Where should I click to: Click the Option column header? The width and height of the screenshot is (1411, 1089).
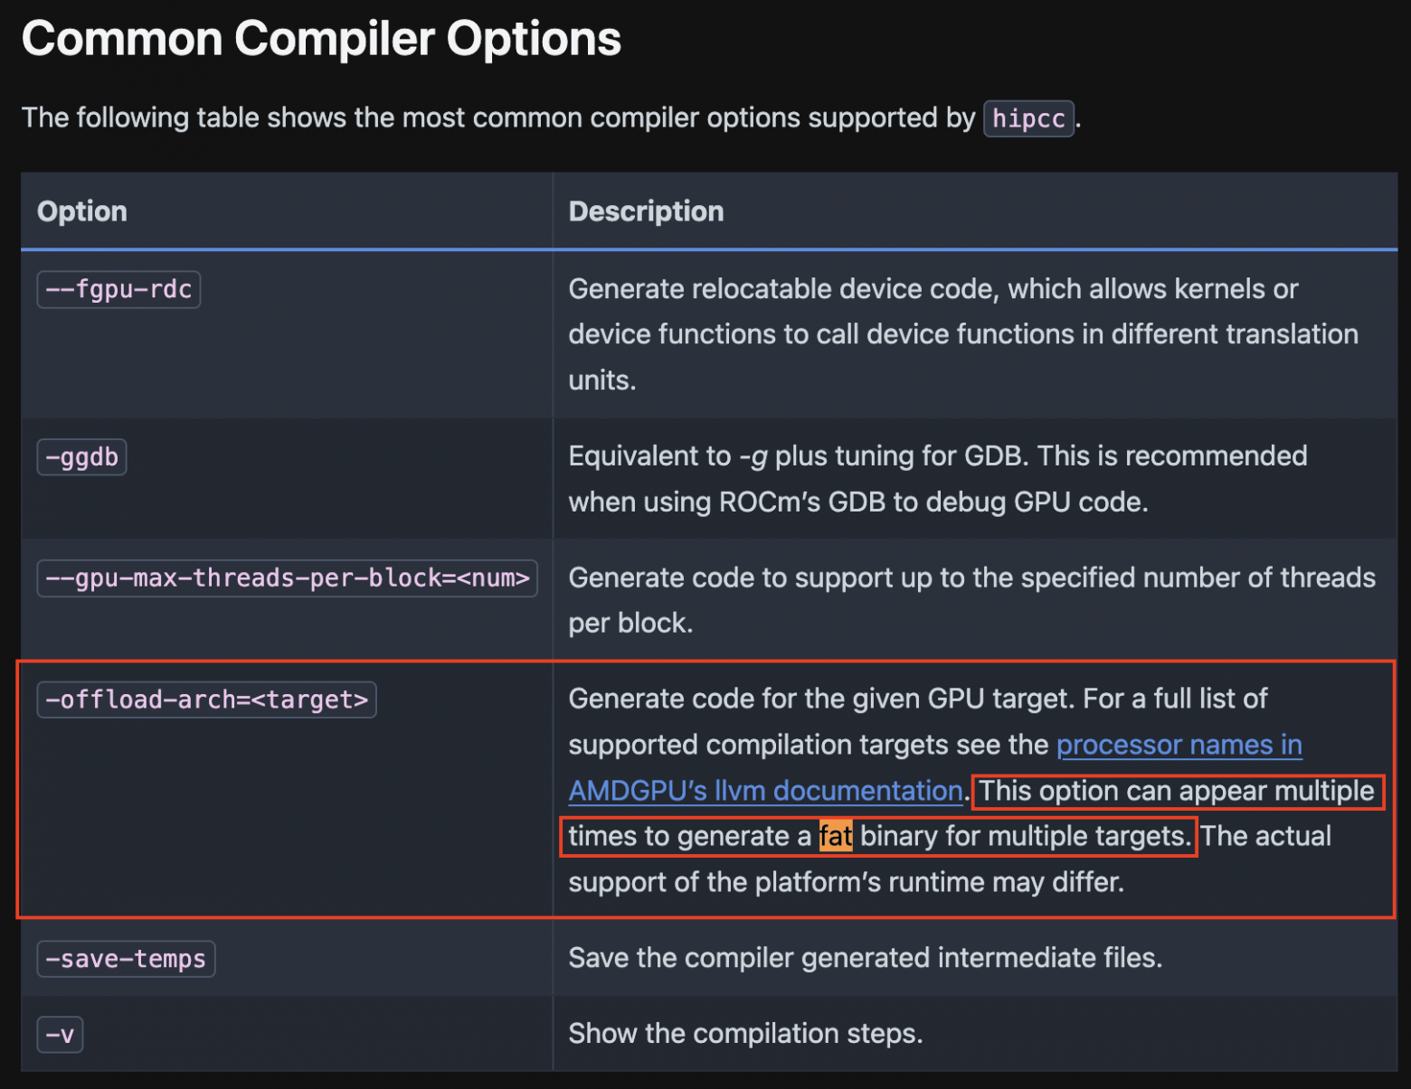click(x=82, y=211)
